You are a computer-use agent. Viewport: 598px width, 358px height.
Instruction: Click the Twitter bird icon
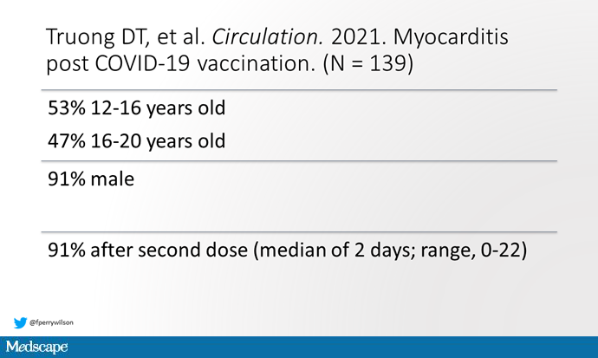tap(20, 322)
